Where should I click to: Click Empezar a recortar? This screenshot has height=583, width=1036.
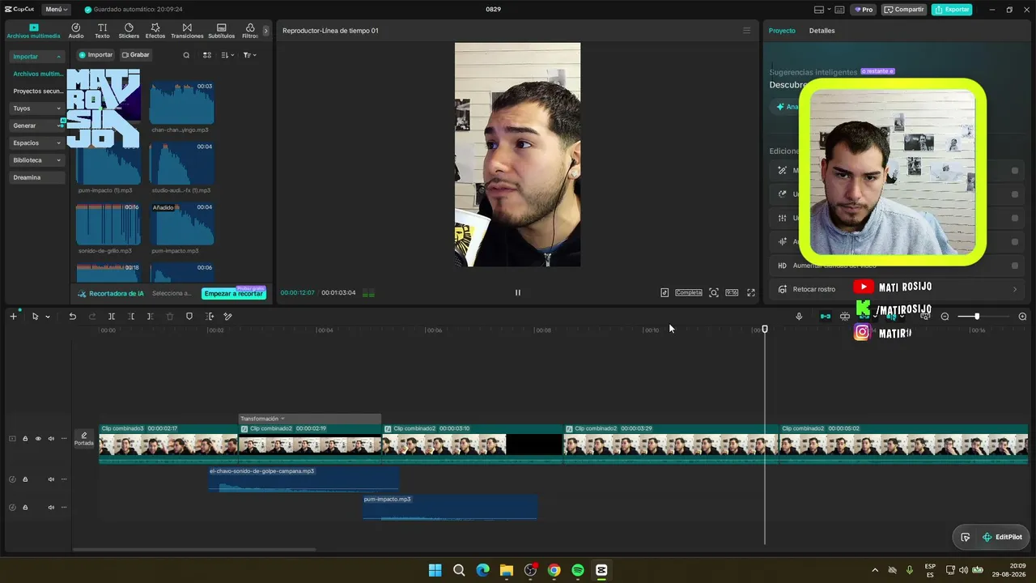pyautogui.click(x=234, y=293)
